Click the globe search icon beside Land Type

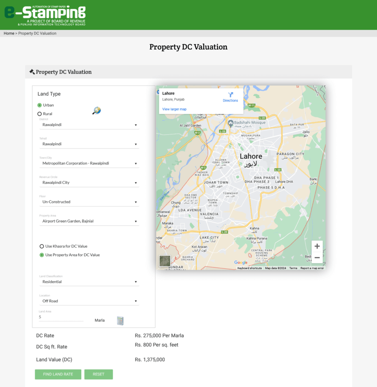pyautogui.click(x=96, y=110)
